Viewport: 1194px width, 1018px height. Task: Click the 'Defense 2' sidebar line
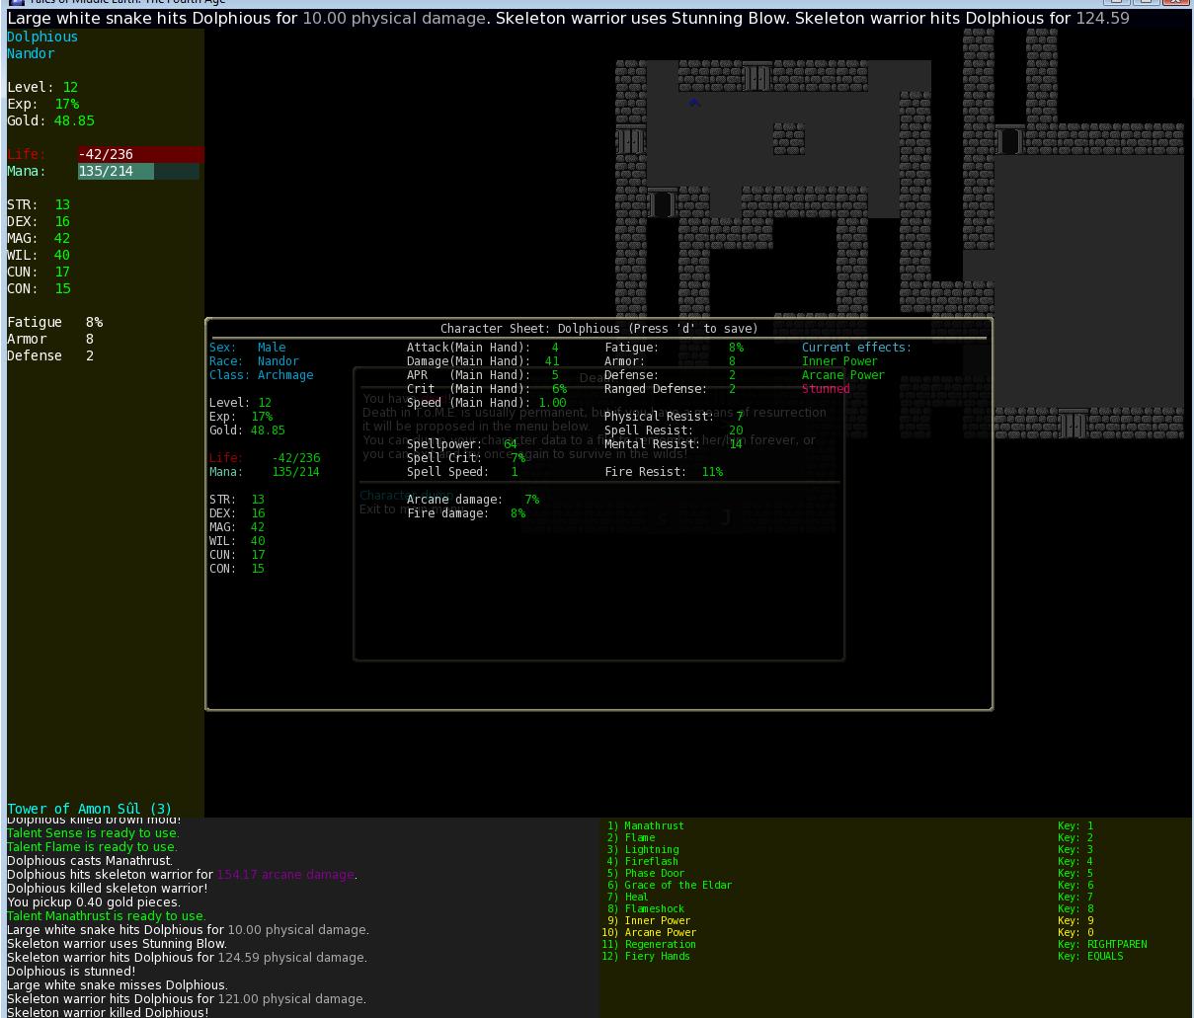click(50, 355)
